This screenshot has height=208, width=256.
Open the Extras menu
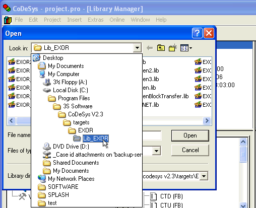click(x=96, y=20)
